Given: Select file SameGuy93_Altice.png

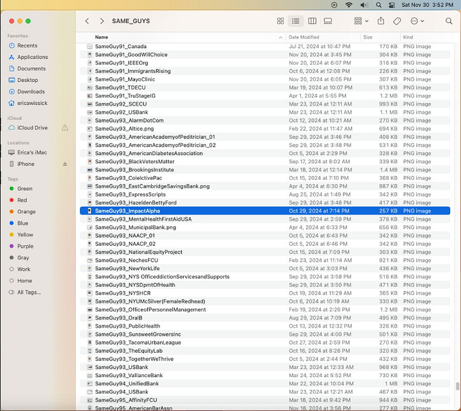Looking at the screenshot, I should (x=265, y=129).
